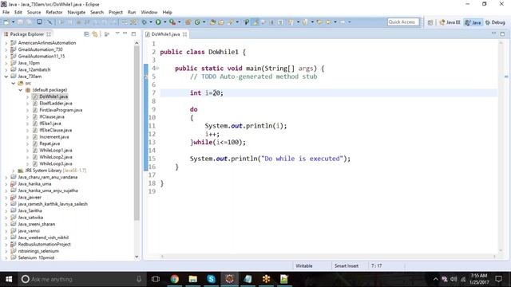Maximize the editor area

[502, 33]
